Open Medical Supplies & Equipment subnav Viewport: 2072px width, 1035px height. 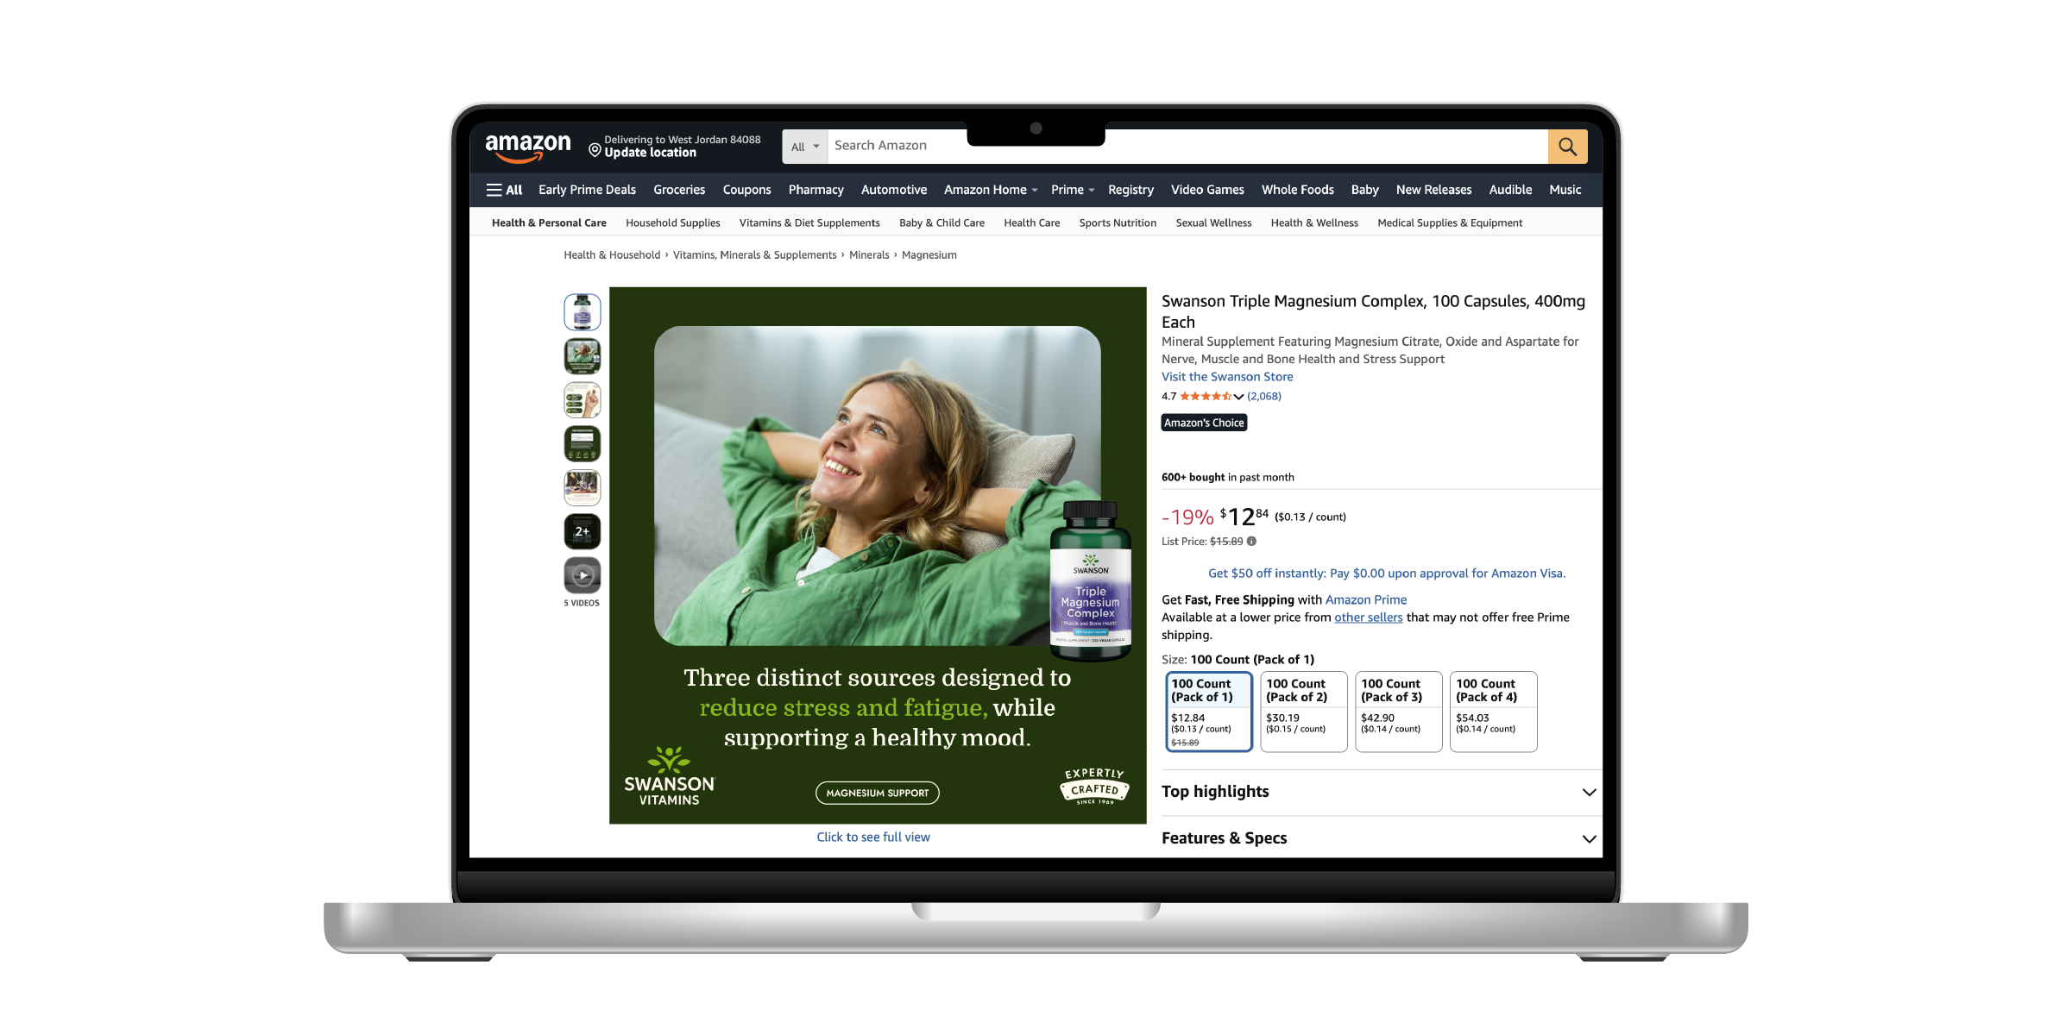[x=1450, y=223]
